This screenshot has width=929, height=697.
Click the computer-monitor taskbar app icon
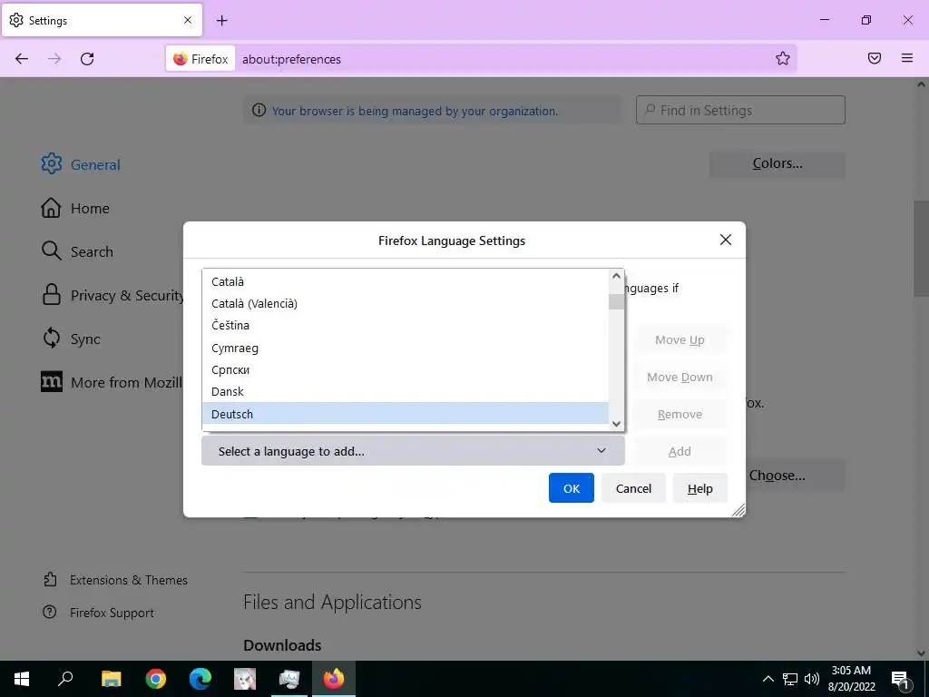pos(289,679)
